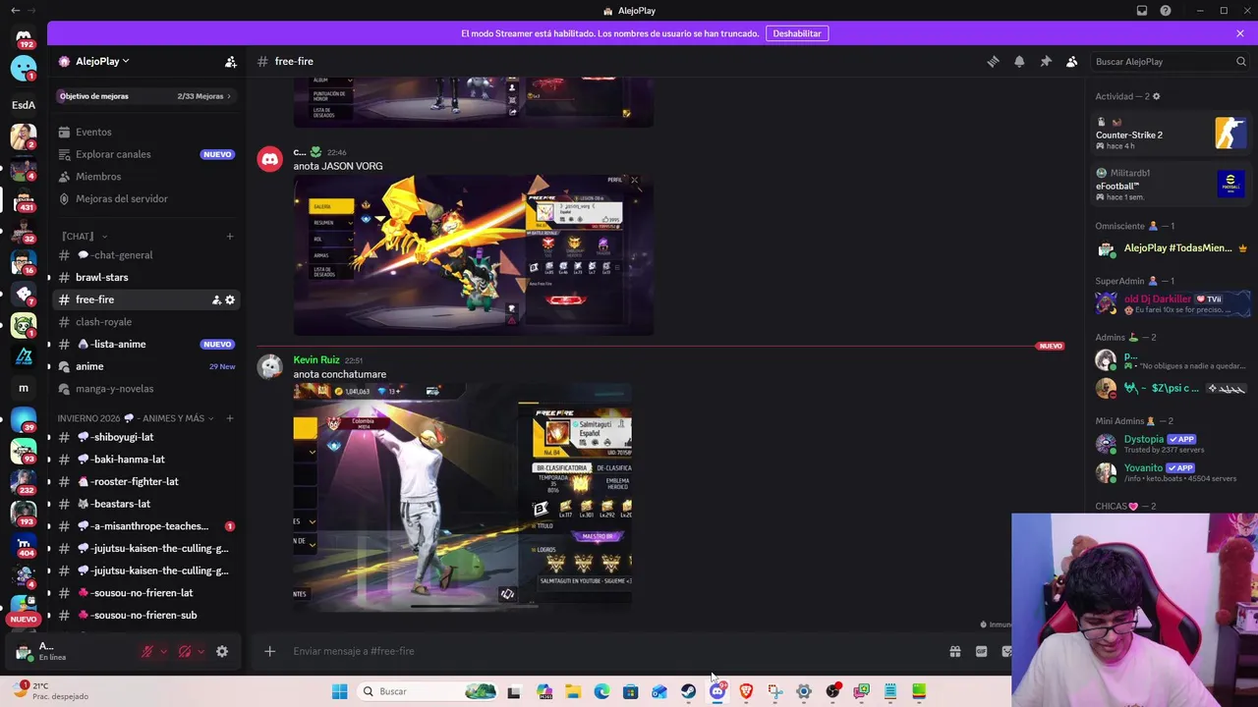This screenshot has width=1258, height=707.
Task: Open Mejoras del servidor
Action: (x=145, y=198)
